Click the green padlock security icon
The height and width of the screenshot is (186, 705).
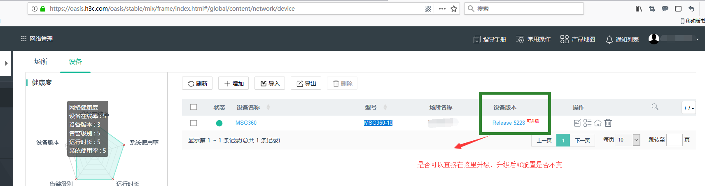[42, 9]
